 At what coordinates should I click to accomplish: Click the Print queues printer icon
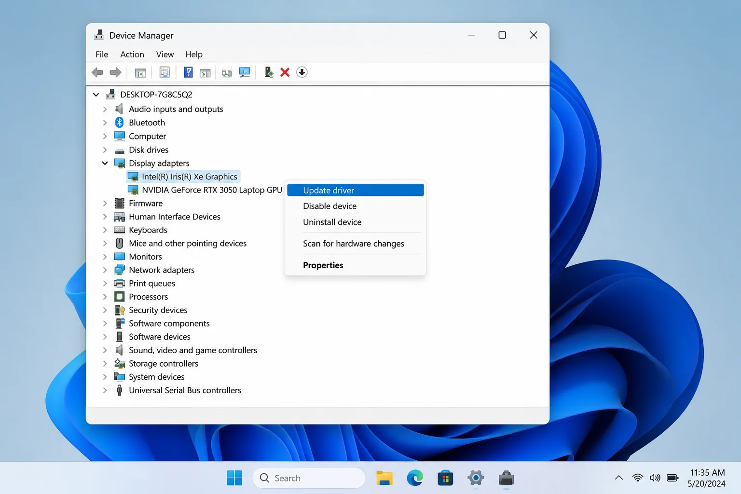(120, 283)
